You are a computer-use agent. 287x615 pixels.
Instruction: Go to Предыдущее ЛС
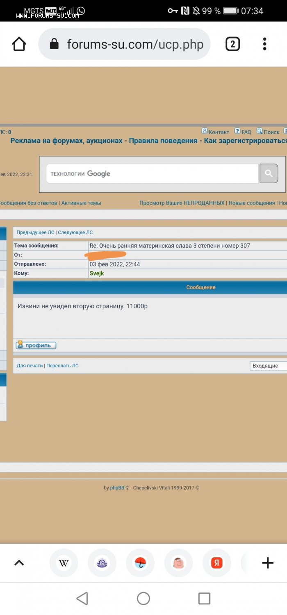pyautogui.click(x=35, y=232)
